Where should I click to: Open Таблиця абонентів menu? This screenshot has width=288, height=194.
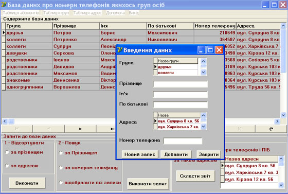tap(21, 13)
